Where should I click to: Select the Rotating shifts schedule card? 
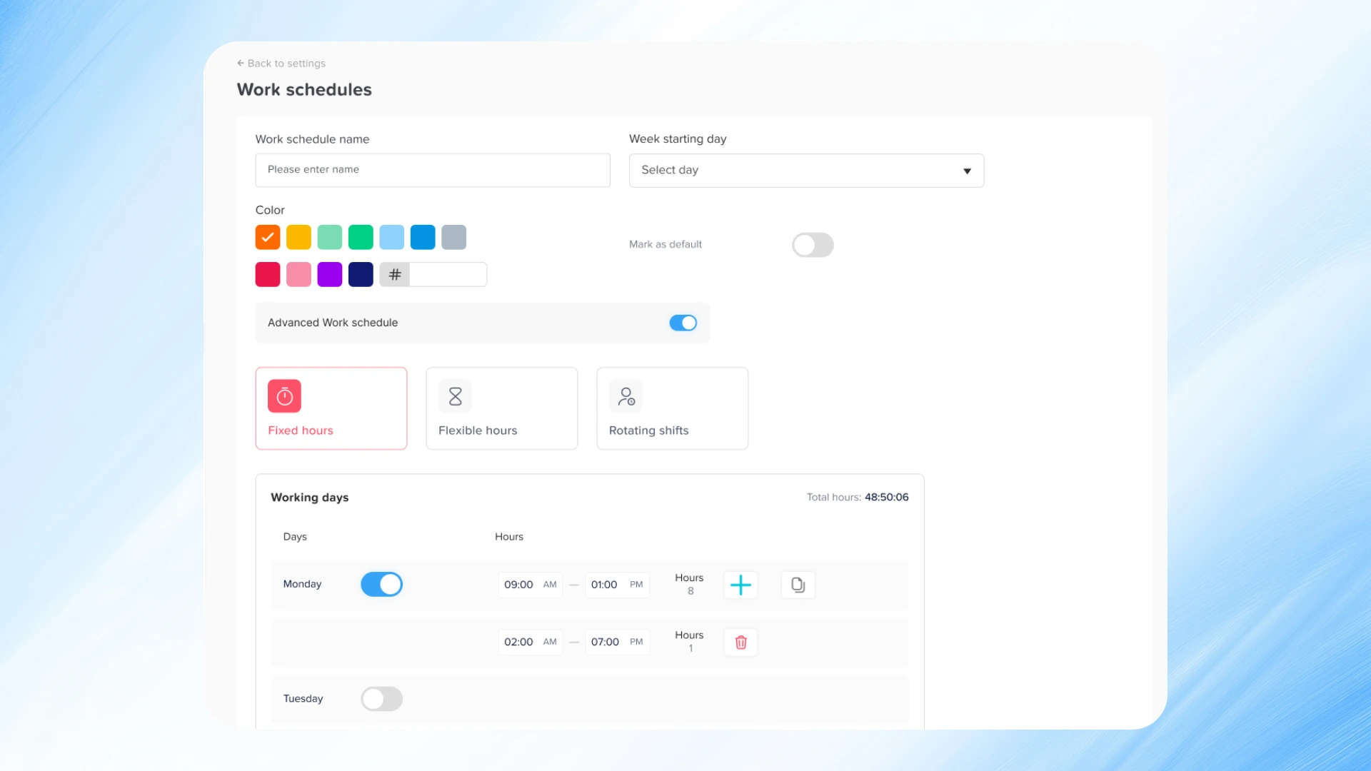[x=672, y=408]
